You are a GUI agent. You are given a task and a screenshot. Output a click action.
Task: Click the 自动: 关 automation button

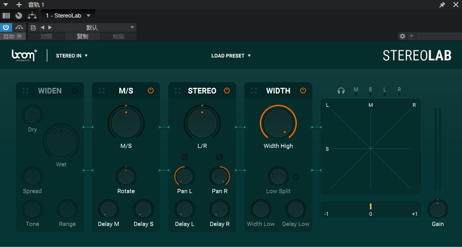pos(13,36)
